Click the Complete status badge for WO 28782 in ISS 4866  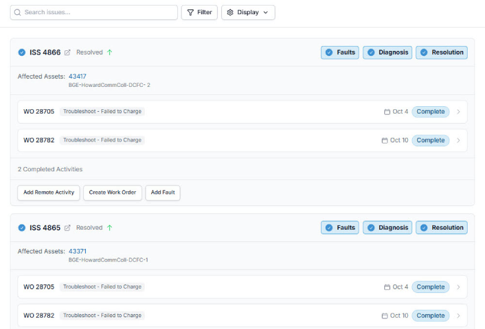[x=430, y=140]
